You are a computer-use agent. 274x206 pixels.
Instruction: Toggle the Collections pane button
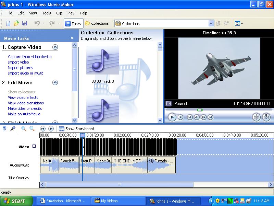tap(97, 23)
